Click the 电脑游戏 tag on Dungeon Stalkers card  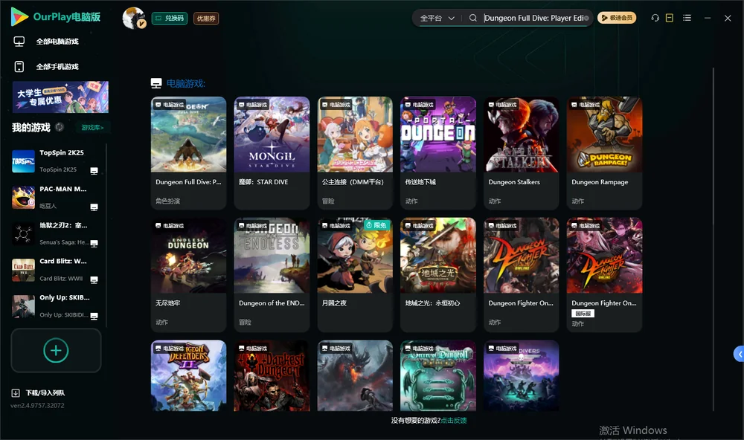[502, 104]
